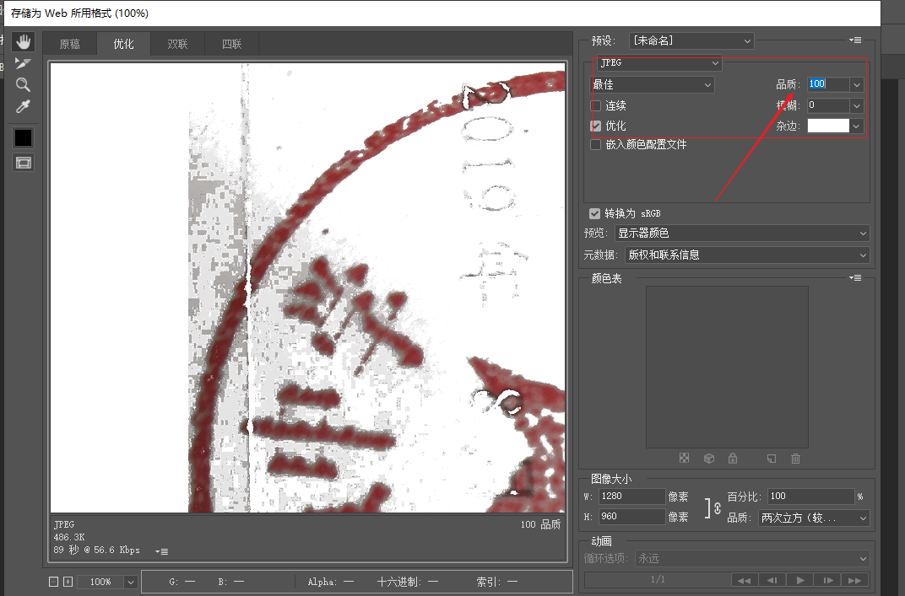905x596 pixels.
Task: Switch to the 四联 tab
Action: (x=232, y=45)
